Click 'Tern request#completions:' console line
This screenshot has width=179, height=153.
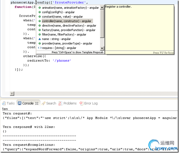pyautogui.click(x=29, y=145)
